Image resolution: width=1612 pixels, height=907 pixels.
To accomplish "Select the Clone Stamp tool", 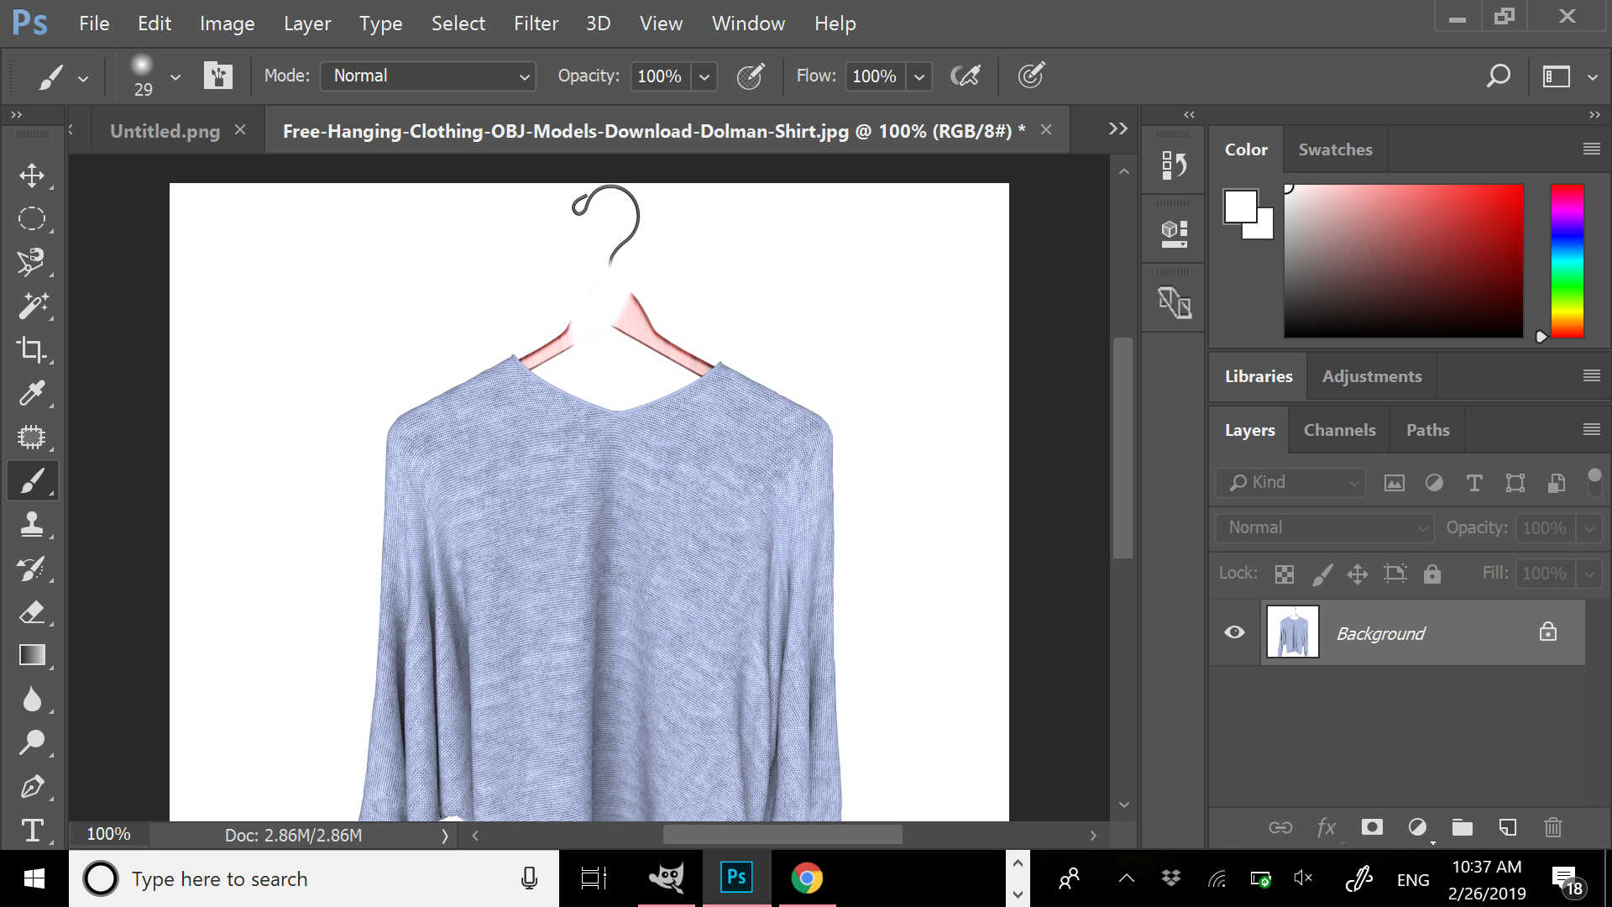I will click(32, 524).
